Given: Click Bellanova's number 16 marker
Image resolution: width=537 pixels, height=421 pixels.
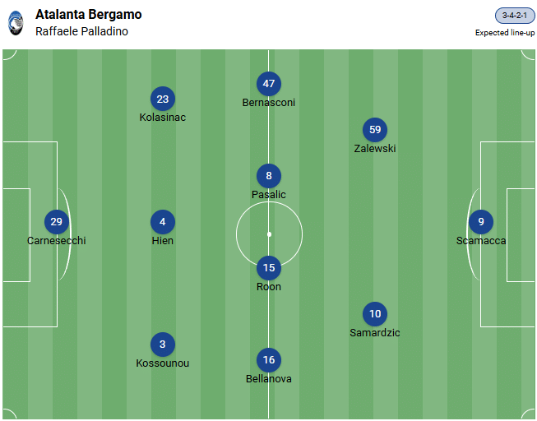Looking at the screenshot, I should click(x=269, y=360).
